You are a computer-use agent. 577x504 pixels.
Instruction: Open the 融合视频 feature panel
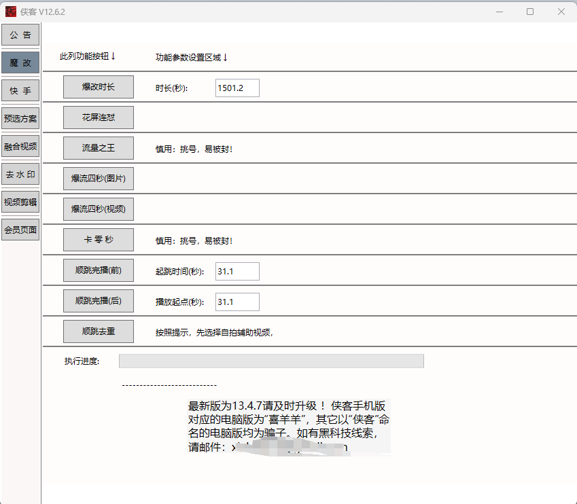(20, 146)
